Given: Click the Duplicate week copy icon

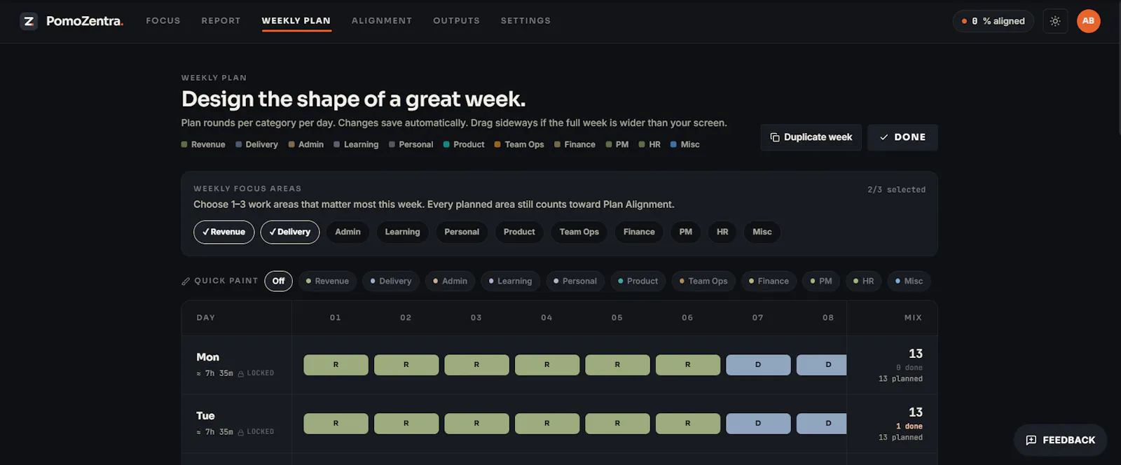Looking at the screenshot, I should [775, 137].
